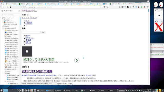Open the Twitterの高度な検索 bookmark

[13, 75]
